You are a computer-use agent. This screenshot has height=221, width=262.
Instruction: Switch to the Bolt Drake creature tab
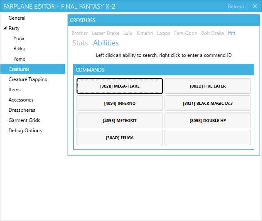pyautogui.click(x=212, y=33)
